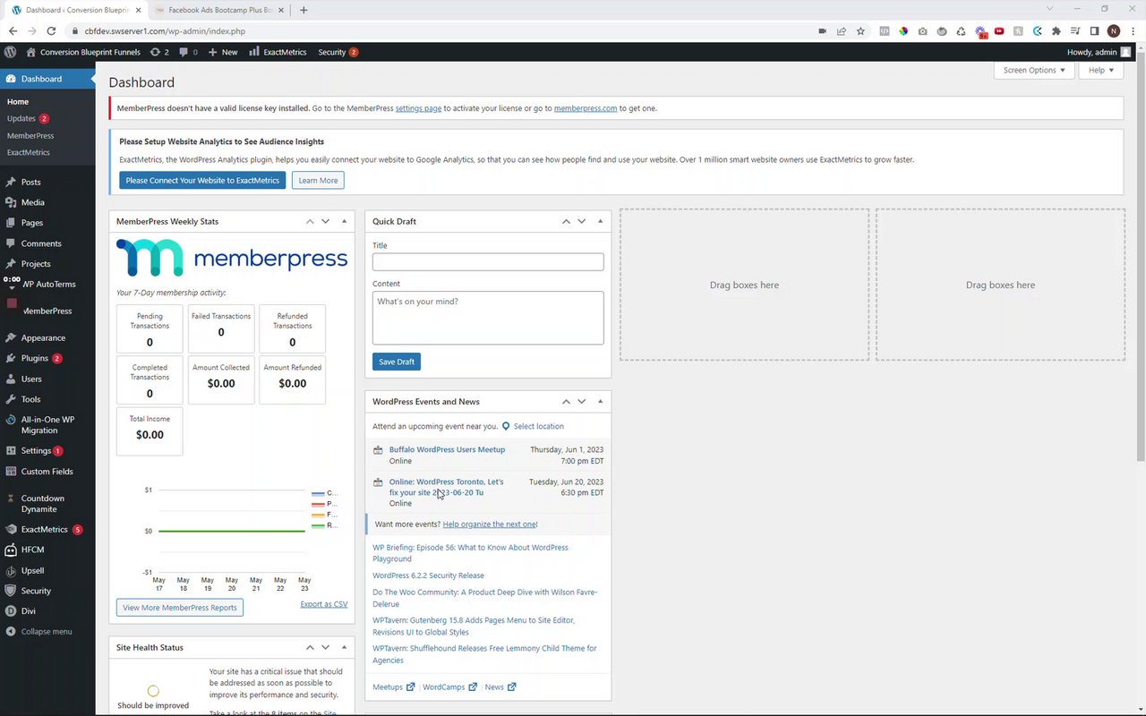Open the memberpress.com link

[x=586, y=108]
